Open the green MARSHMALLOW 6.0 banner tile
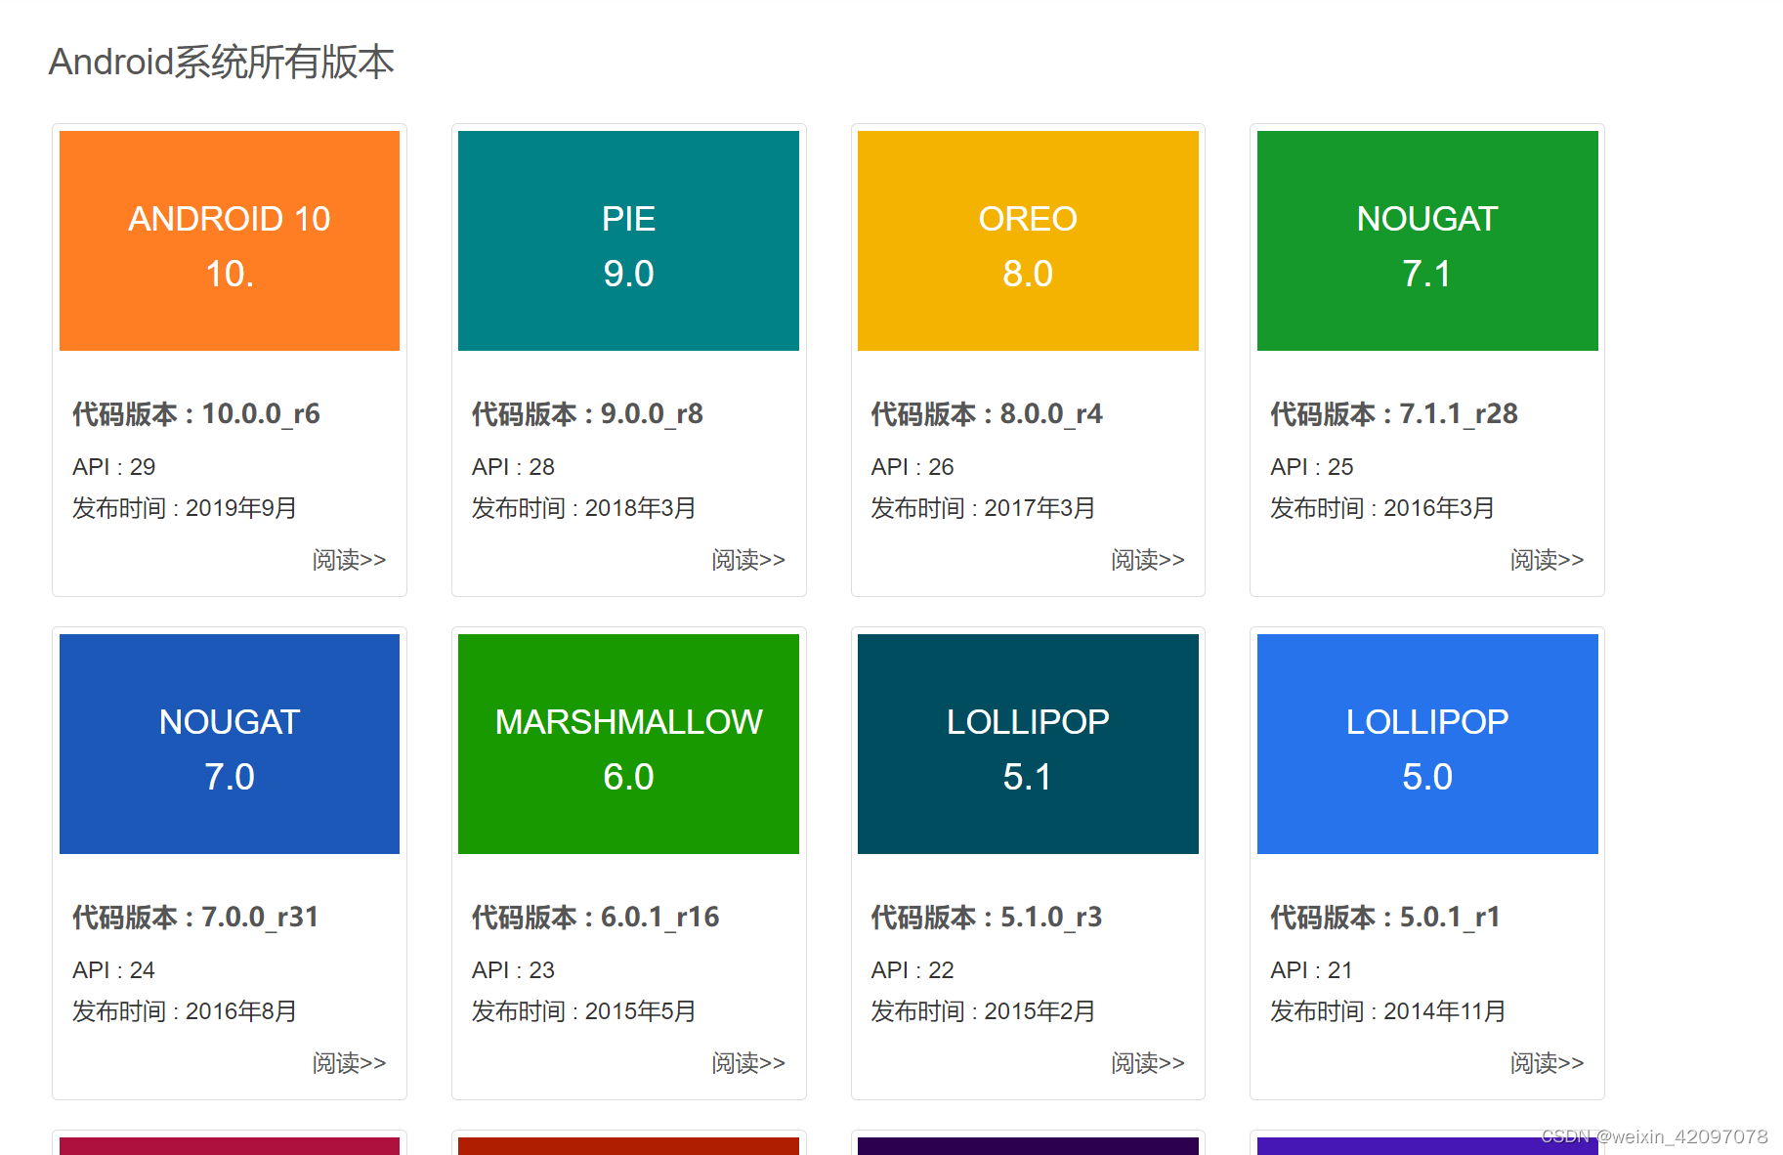Image resolution: width=1783 pixels, height=1155 pixels. tap(628, 744)
